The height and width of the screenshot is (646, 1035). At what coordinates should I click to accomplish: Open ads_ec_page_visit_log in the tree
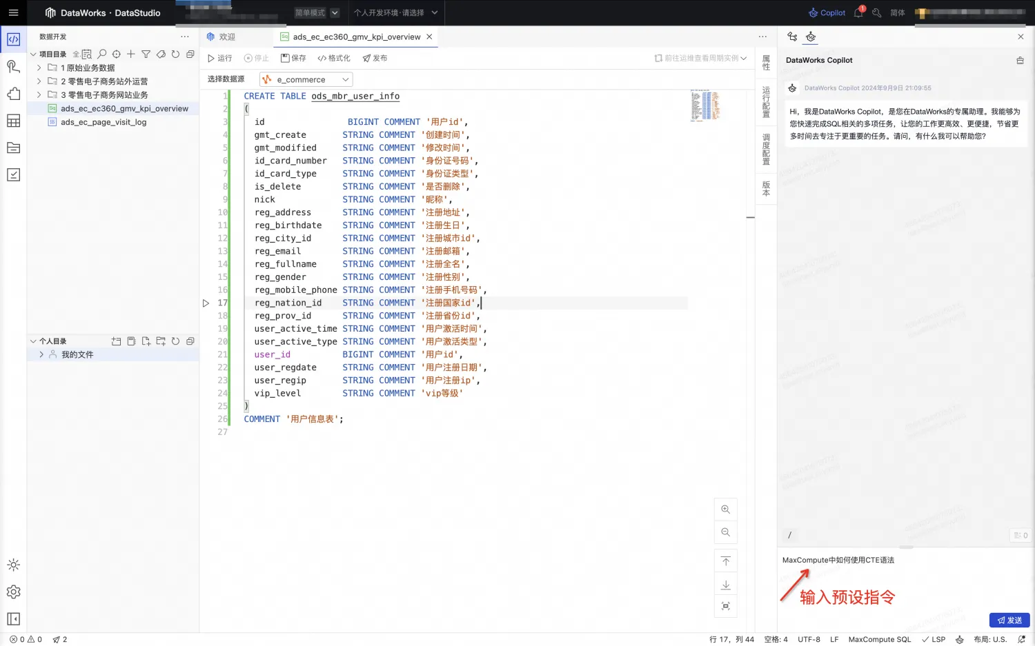(103, 122)
